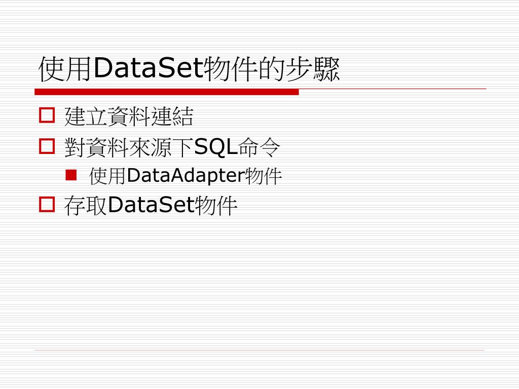This screenshot has height=389, width=519.
Task: Click DataSet in the third bullet
Action: click(151, 205)
